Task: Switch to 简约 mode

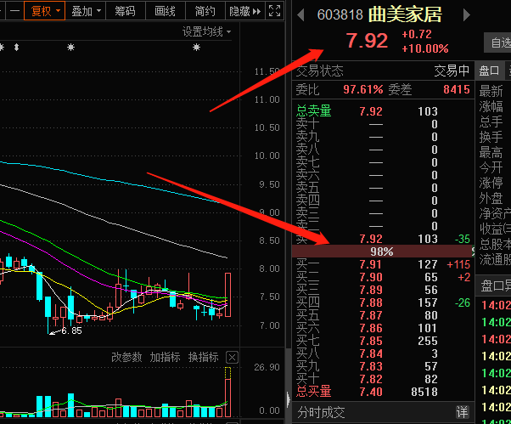Action: tap(205, 11)
